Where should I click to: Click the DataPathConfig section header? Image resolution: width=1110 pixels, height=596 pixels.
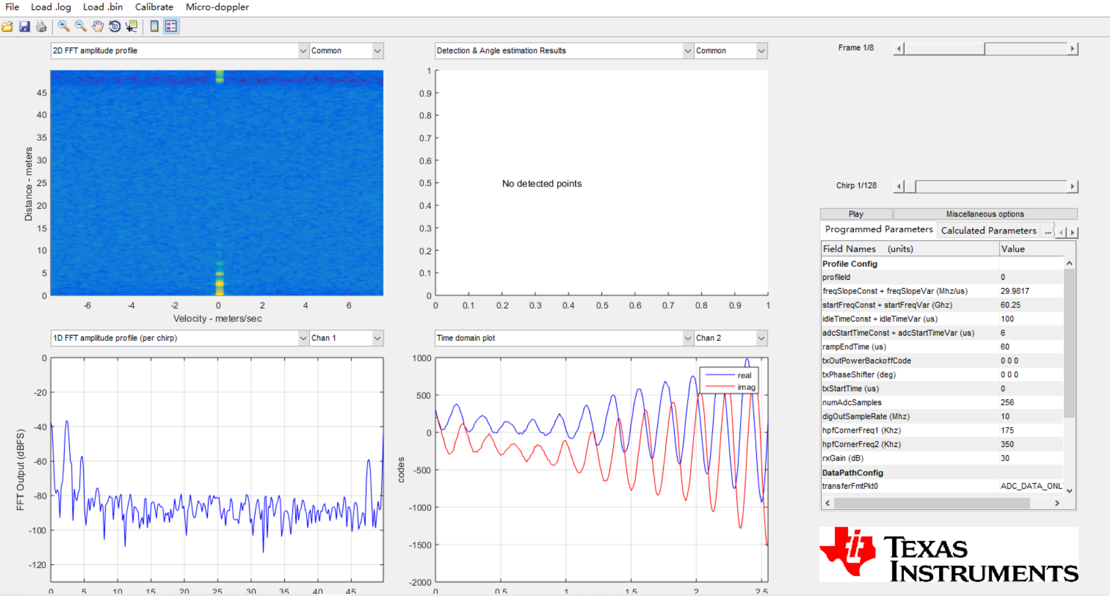(942, 473)
